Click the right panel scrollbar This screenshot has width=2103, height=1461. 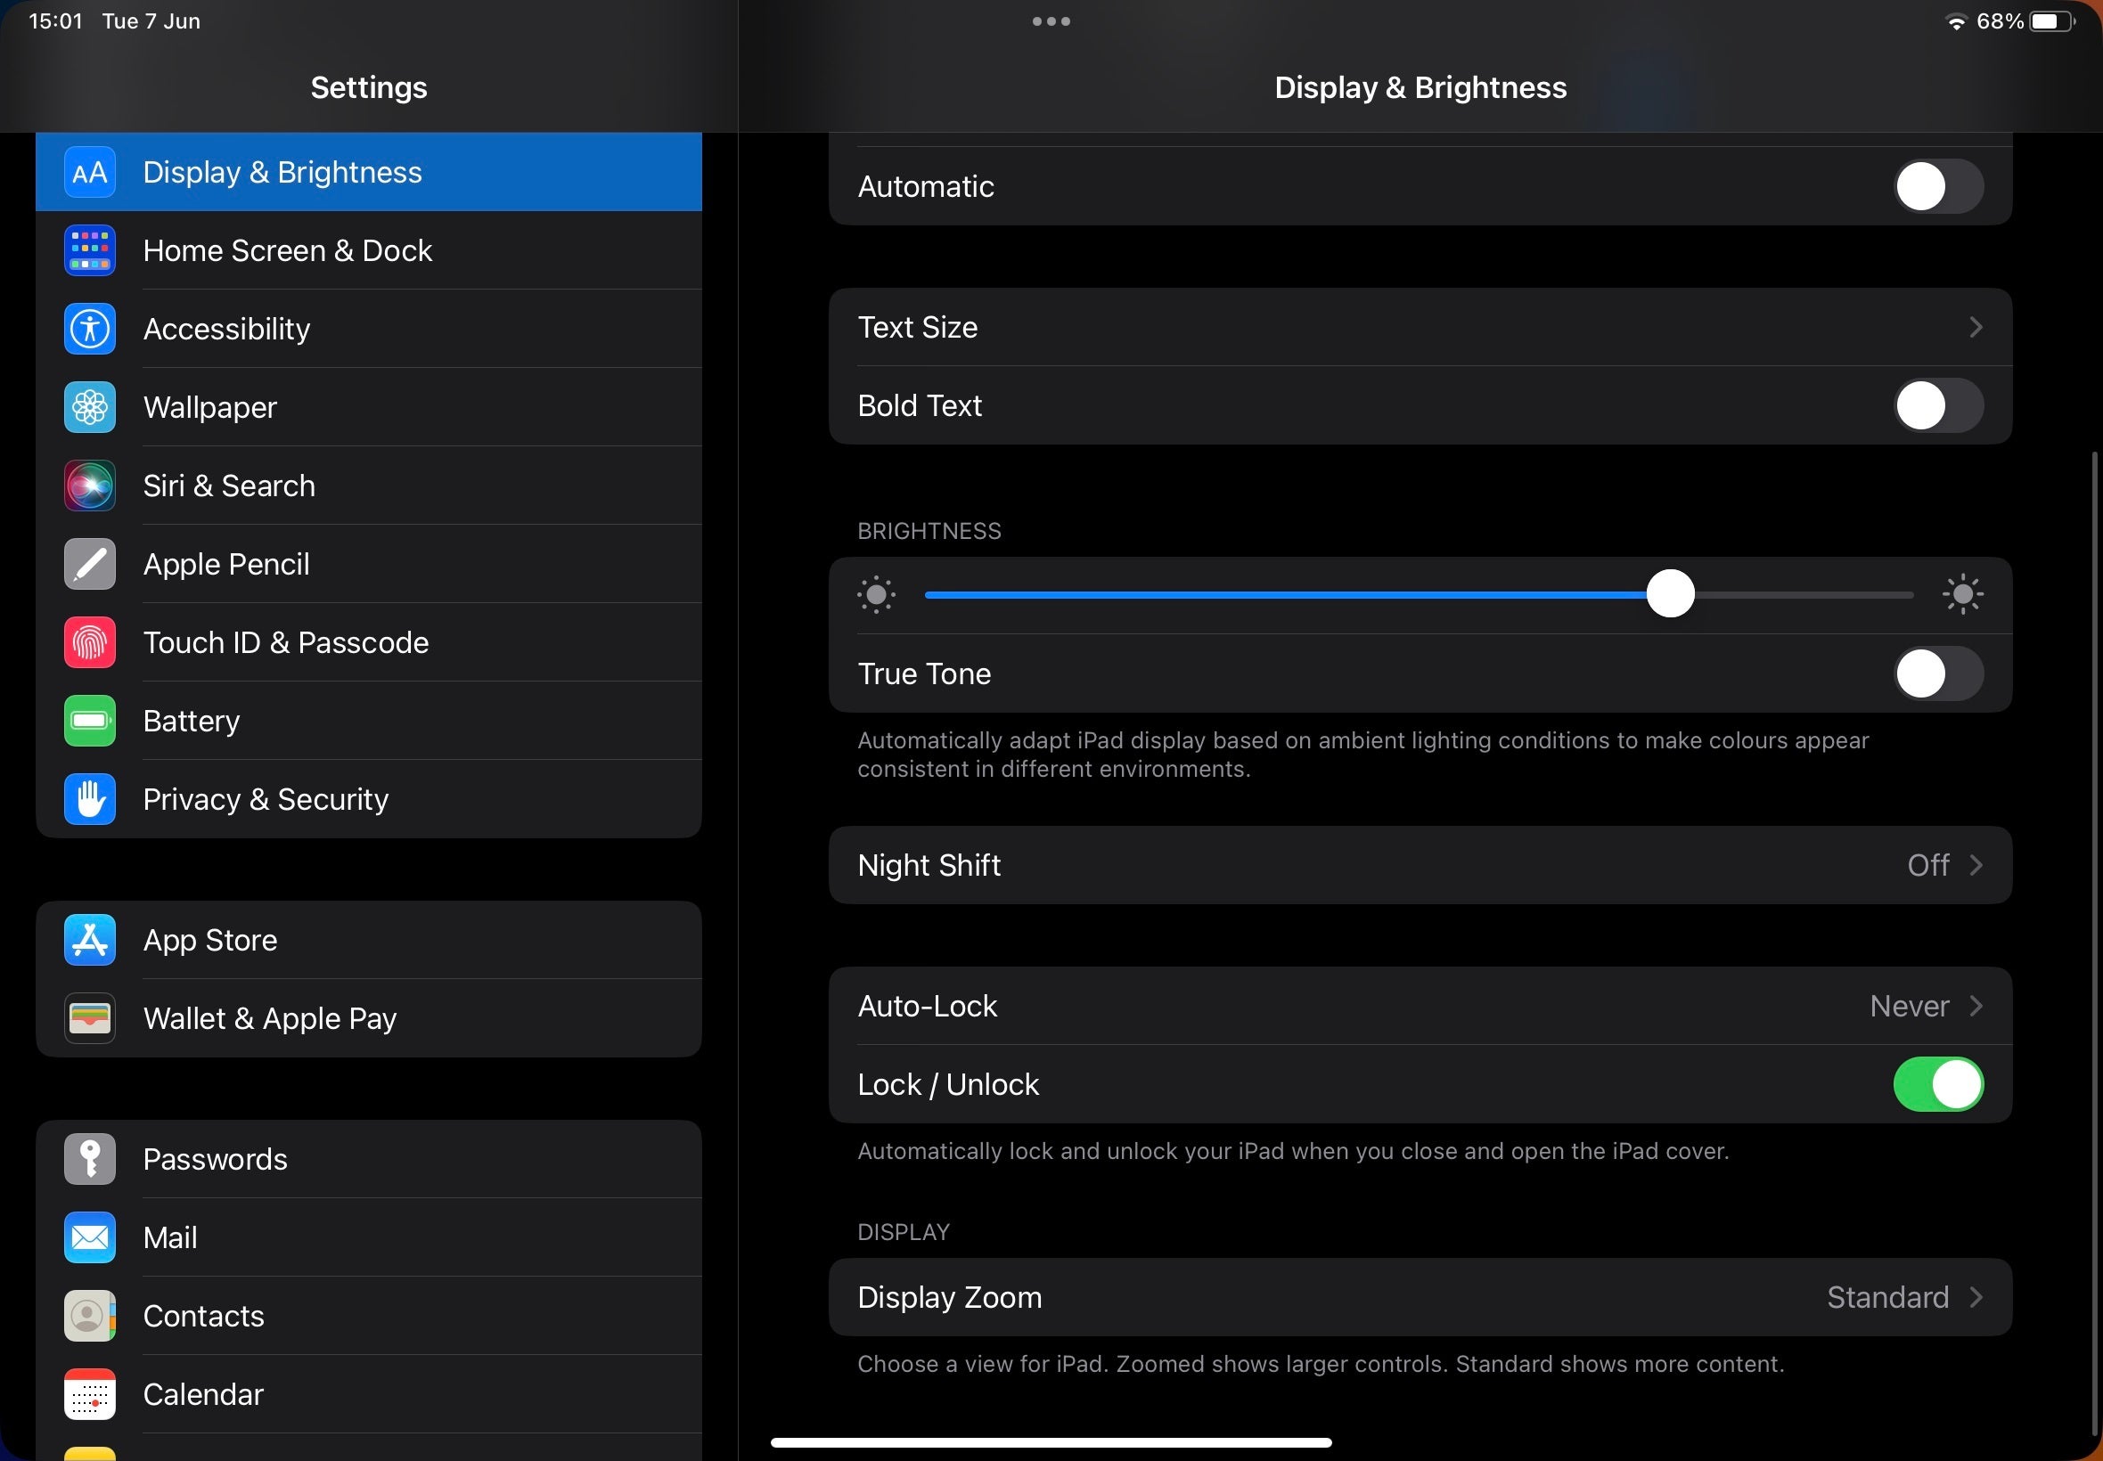point(2095,943)
